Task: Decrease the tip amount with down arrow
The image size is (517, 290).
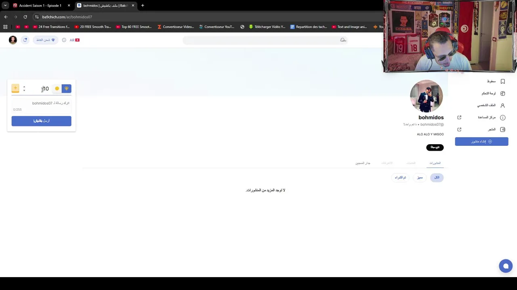Action: 24,91
